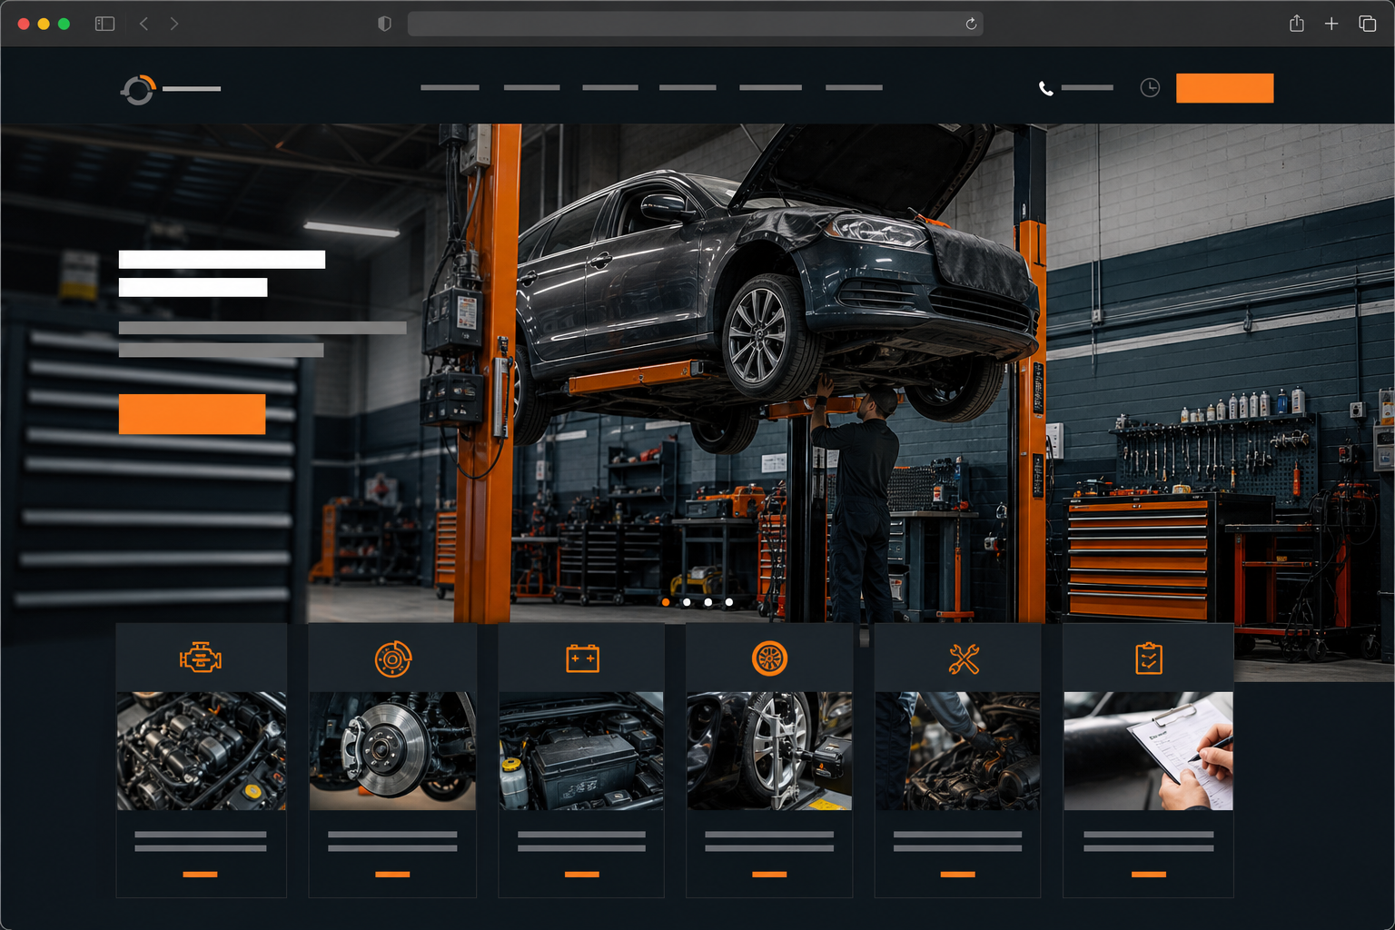Screen dimensions: 1395x930
Task: Follow the orange link on the brake card
Action: pos(392,874)
